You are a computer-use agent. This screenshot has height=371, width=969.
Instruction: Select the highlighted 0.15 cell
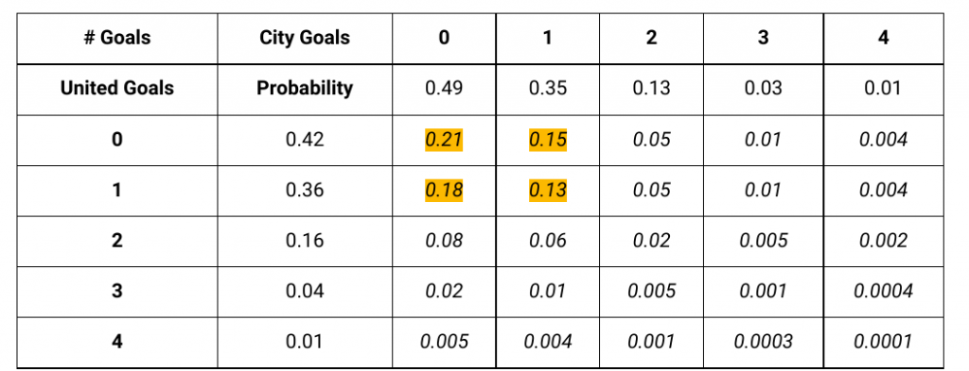(548, 140)
